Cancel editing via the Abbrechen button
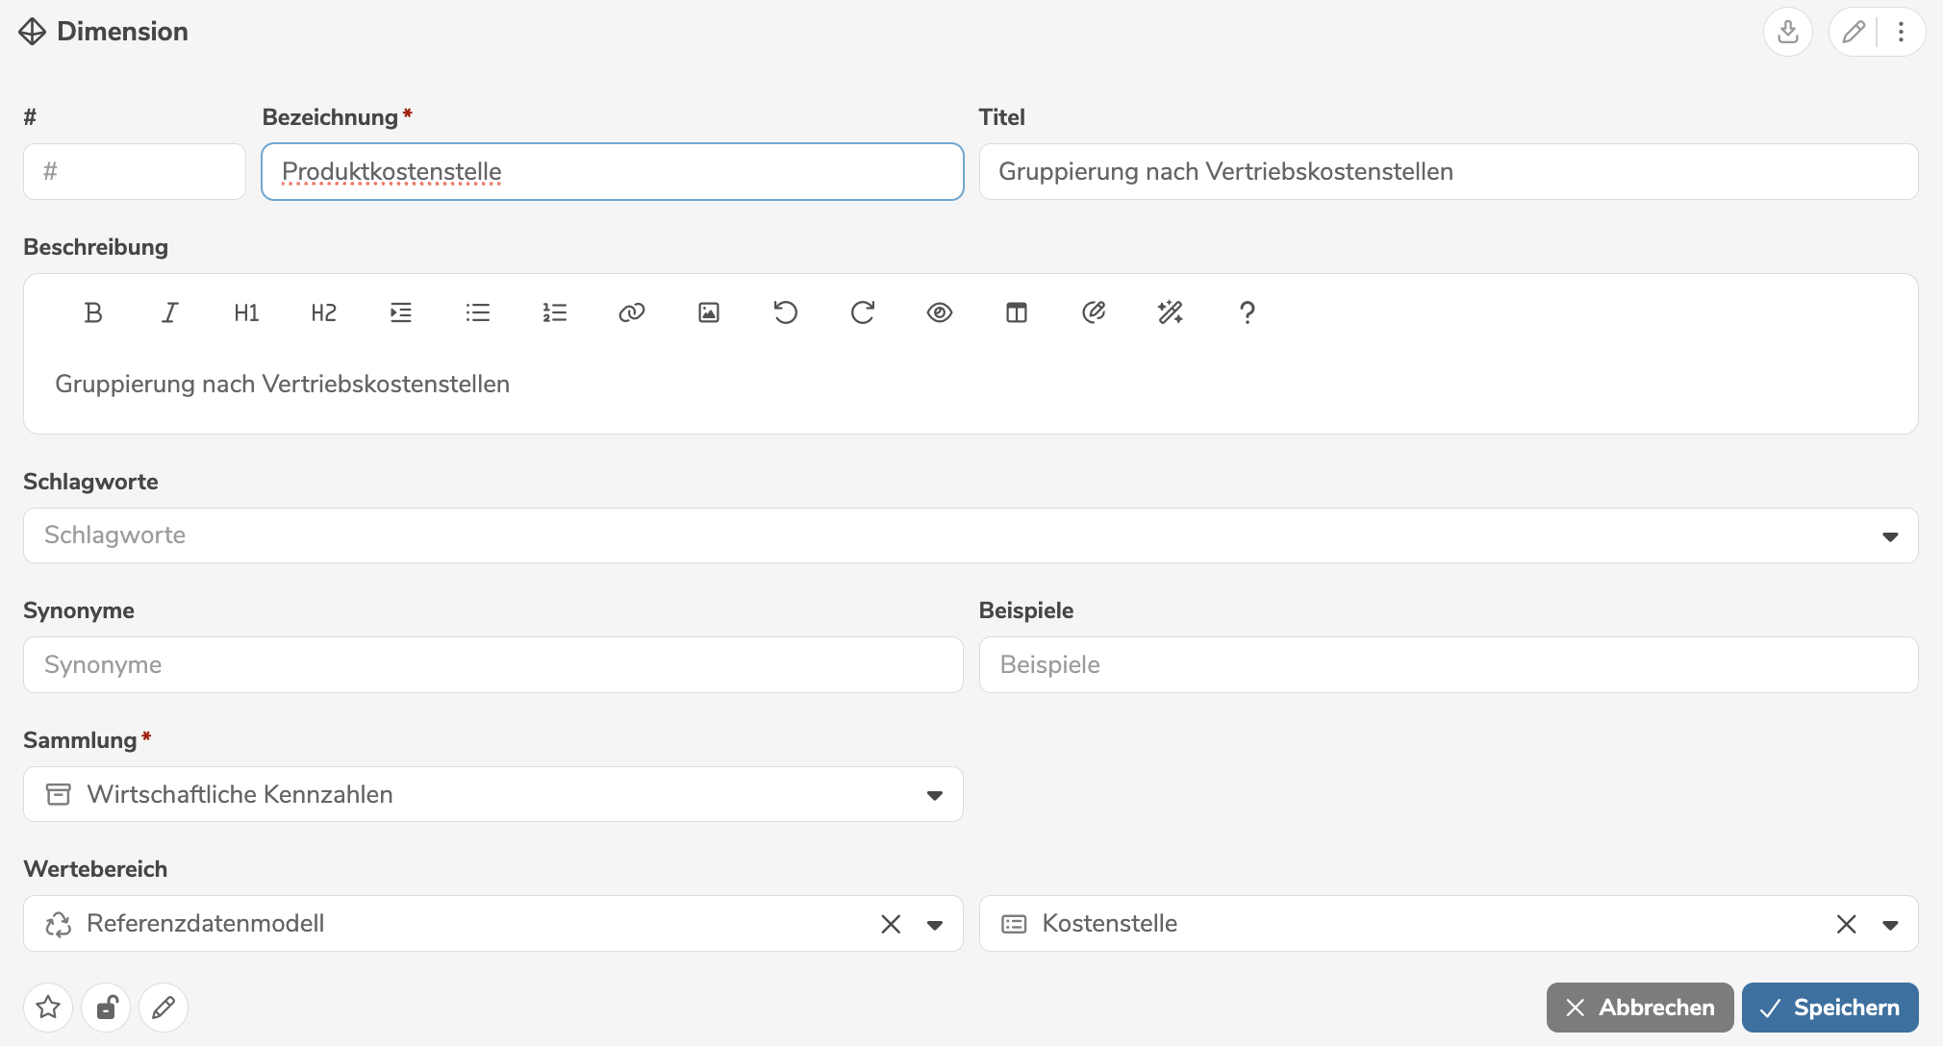 click(x=1639, y=1007)
